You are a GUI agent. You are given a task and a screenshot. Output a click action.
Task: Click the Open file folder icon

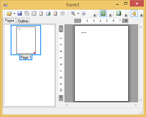[x=9, y=13]
